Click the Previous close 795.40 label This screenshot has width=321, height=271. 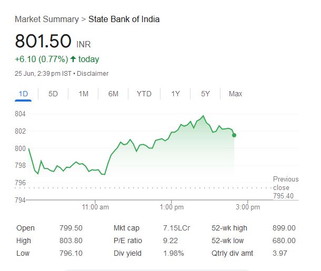tap(285, 188)
